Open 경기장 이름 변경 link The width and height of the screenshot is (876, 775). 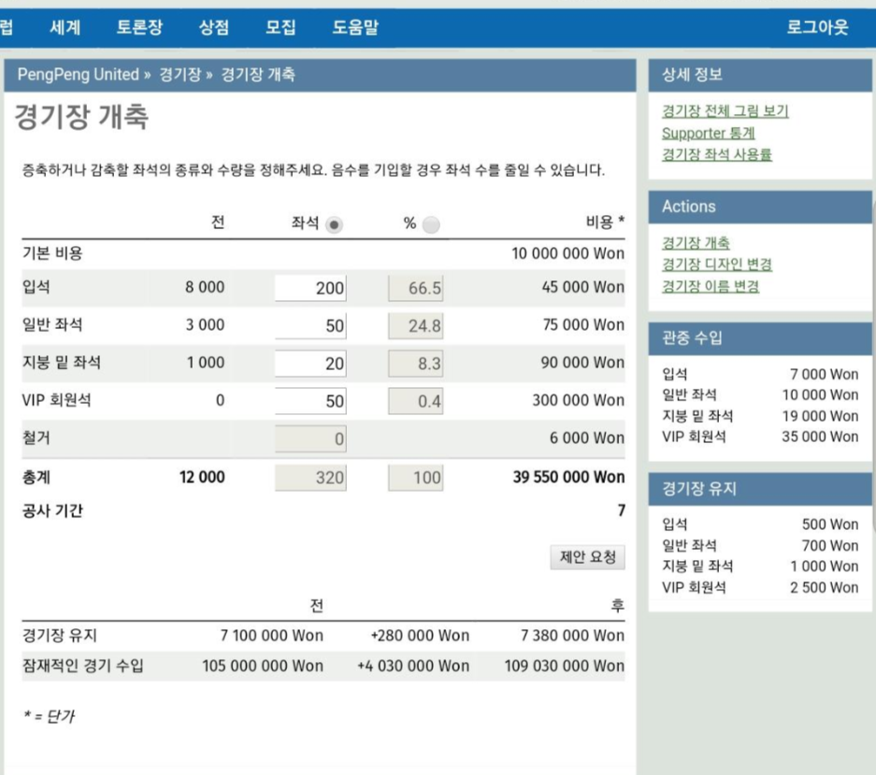[x=711, y=286]
